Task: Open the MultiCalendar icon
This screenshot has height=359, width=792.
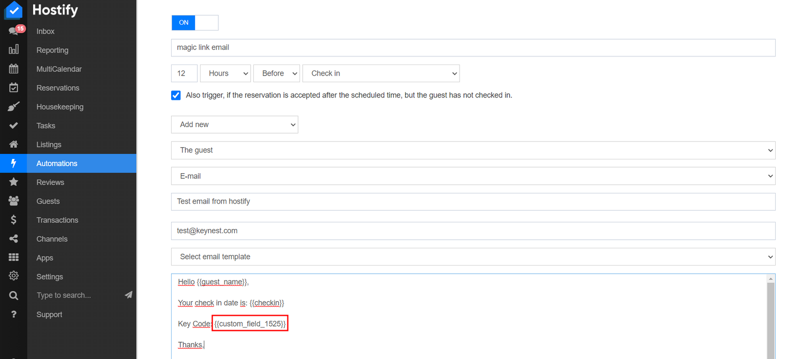Action: (14, 69)
